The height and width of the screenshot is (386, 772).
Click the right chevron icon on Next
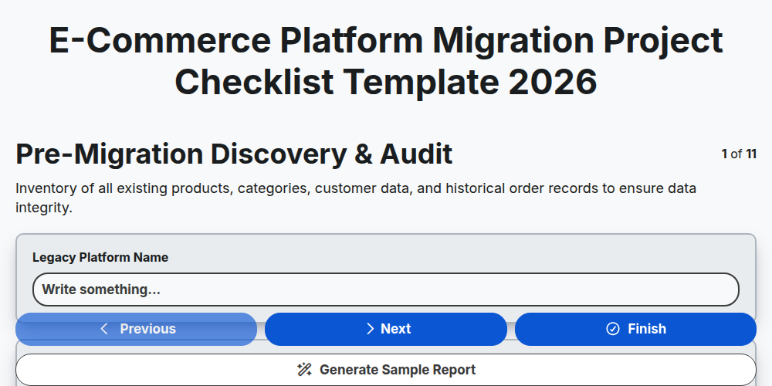coord(371,329)
